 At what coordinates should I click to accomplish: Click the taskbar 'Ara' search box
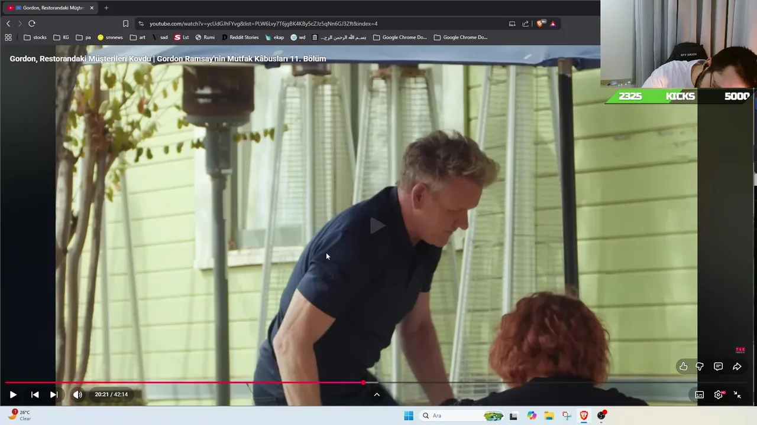coord(462,416)
